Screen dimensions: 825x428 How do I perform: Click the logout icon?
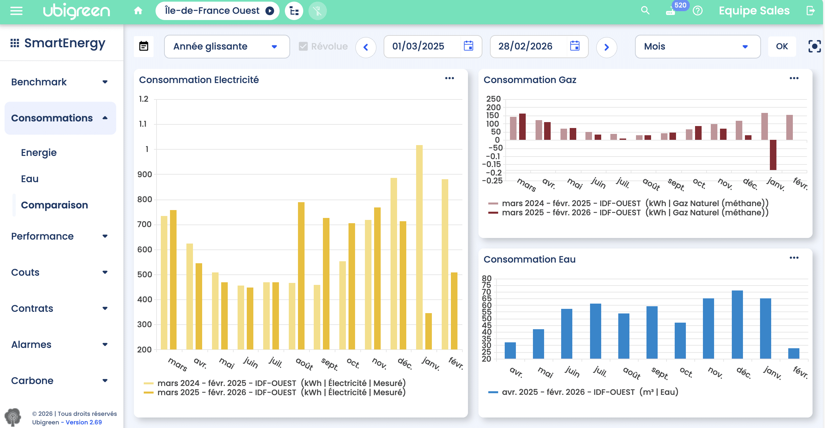tap(811, 11)
